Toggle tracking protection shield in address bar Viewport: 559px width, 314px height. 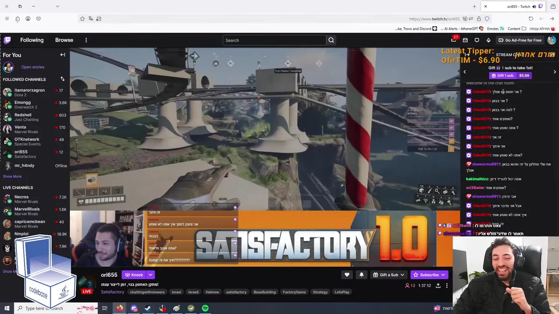tap(487, 19)
